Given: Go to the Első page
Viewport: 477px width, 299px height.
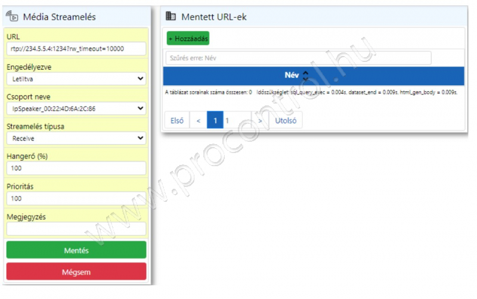Looking at the screenshot, I should pos(177,120).
